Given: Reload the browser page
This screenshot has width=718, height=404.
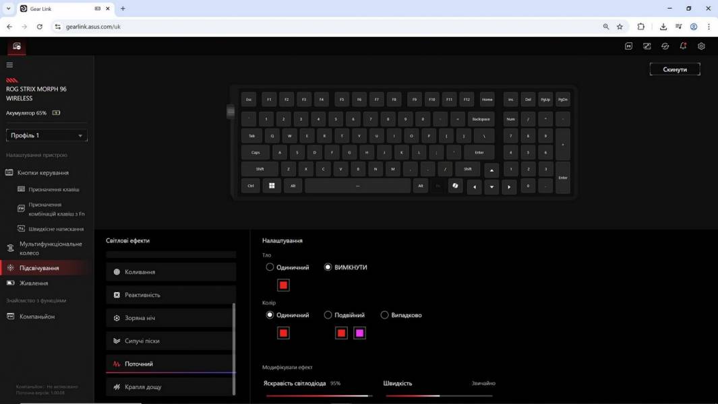Looking at the screenshot, I should [40, 26].
